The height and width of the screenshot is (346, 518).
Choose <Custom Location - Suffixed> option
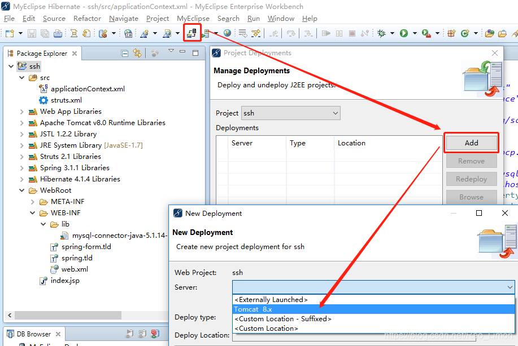[373, 318]
